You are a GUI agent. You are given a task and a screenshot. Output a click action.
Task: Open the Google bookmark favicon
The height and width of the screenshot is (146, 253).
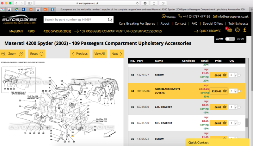[2, 9]
